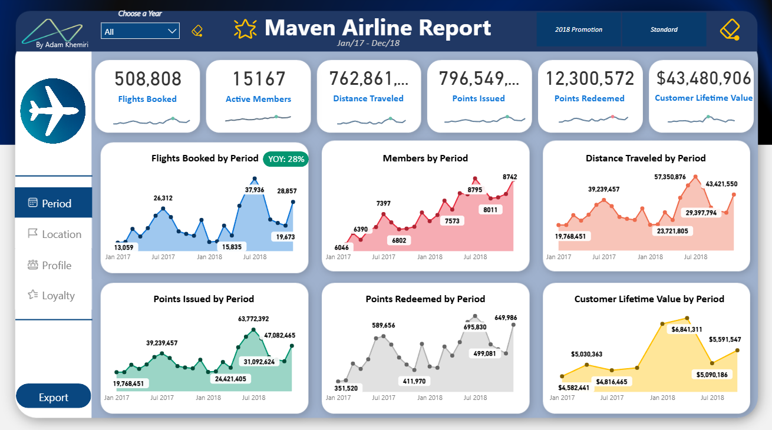Screen dimensions: 772x430
Task: Navigate to the Location page
Action: [x=54, y=234]
